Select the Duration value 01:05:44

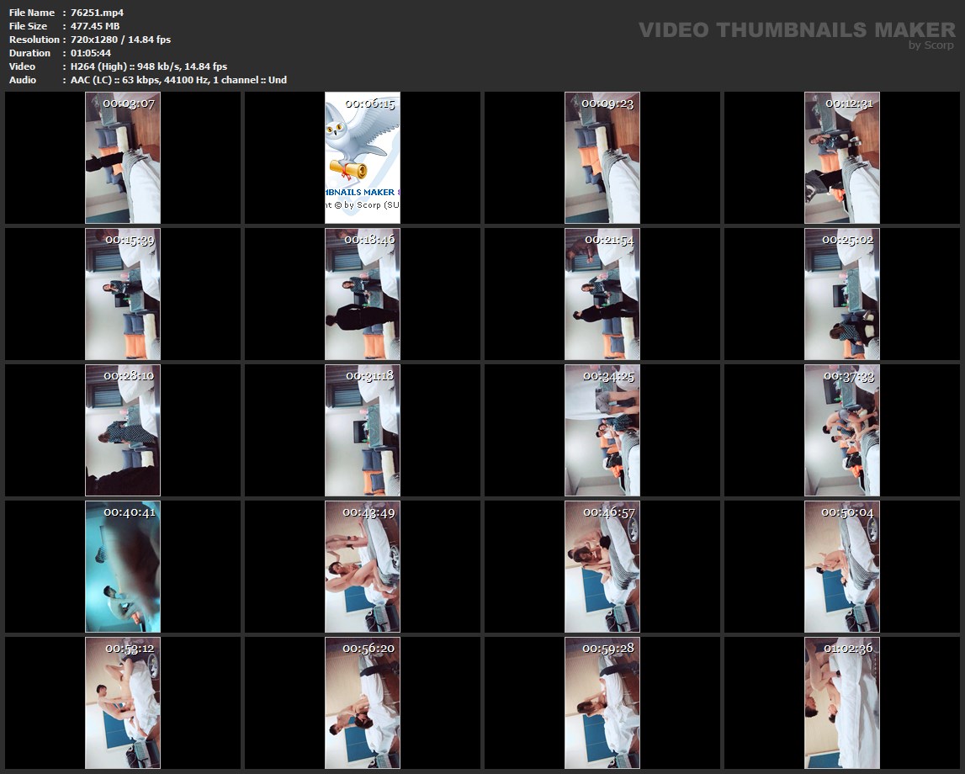tap(92, 53)
